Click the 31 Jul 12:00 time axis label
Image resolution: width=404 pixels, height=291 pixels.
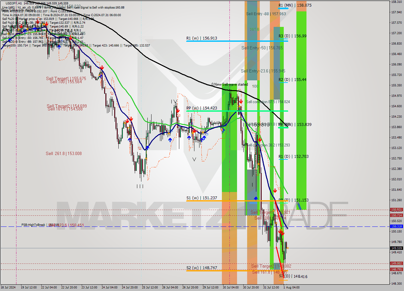tap(271, 288)
